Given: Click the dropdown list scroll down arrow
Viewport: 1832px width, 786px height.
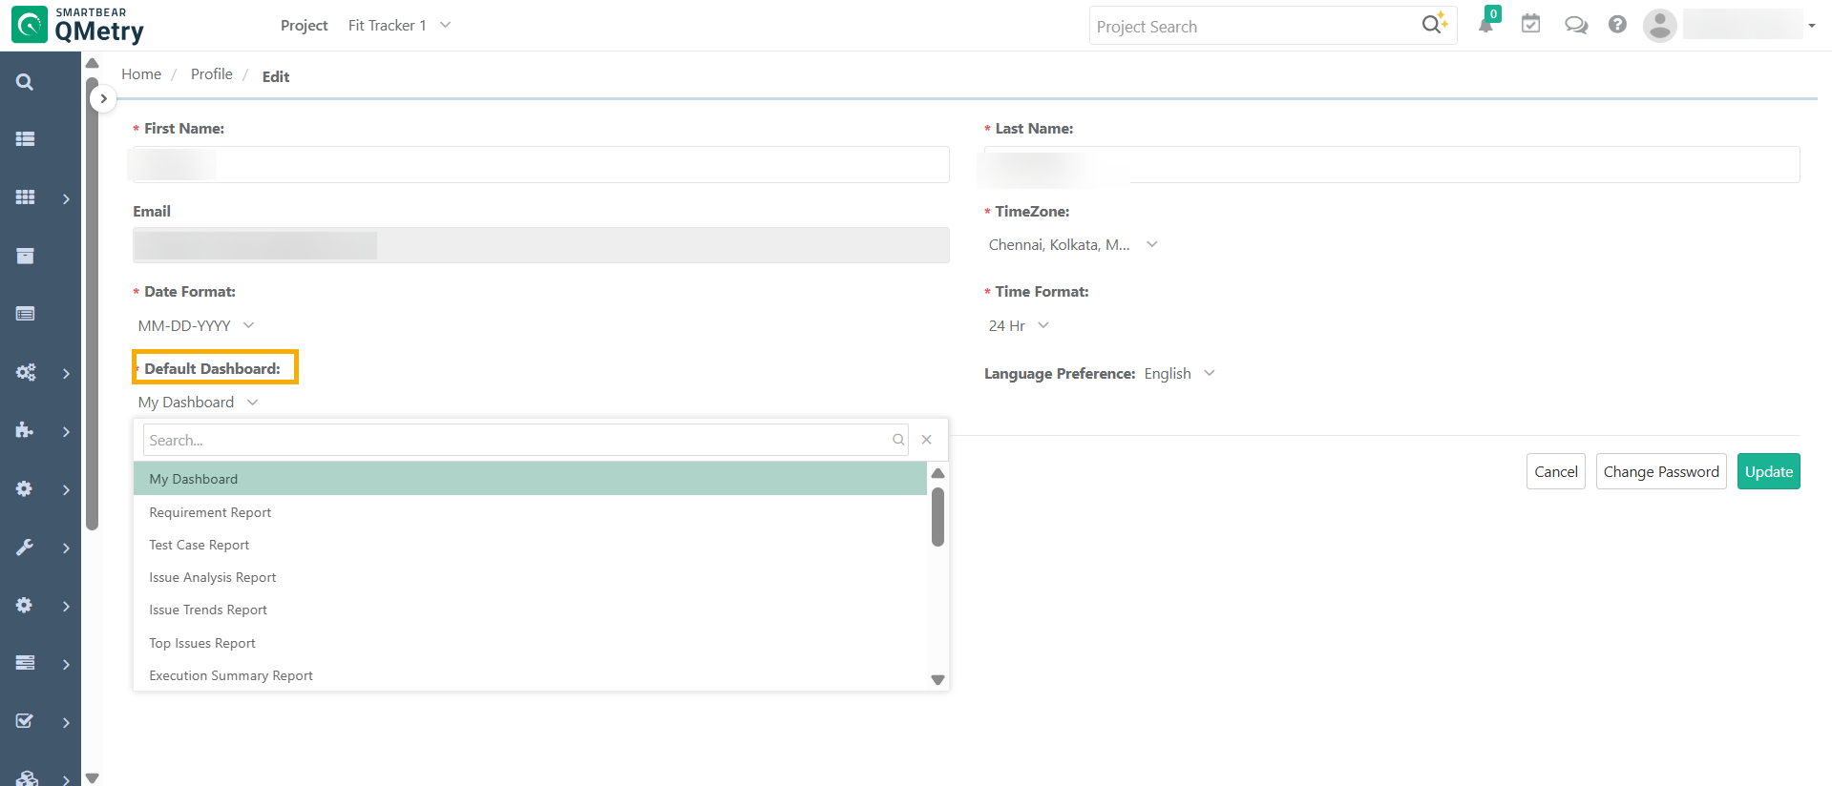Looking at the screenshot, I should 937,680.
